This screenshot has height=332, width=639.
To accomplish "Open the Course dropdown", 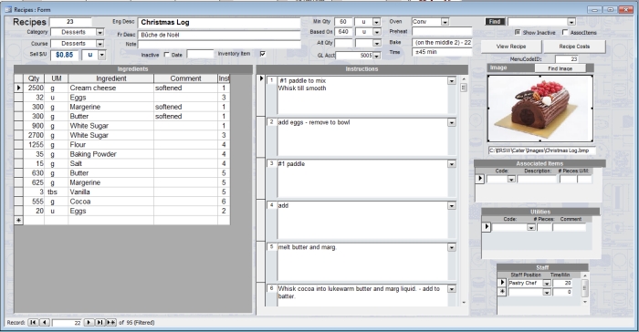I will 100,44.
